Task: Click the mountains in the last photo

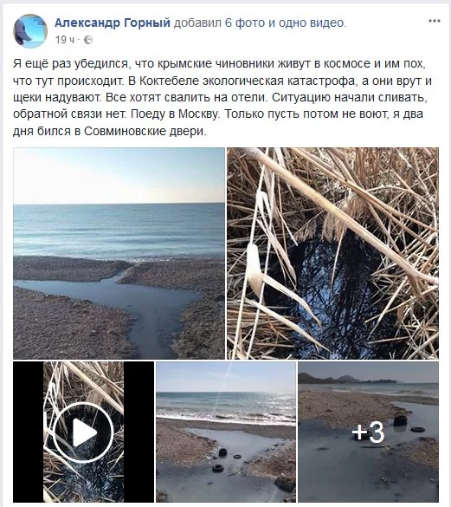Action: tap(346, 379)
